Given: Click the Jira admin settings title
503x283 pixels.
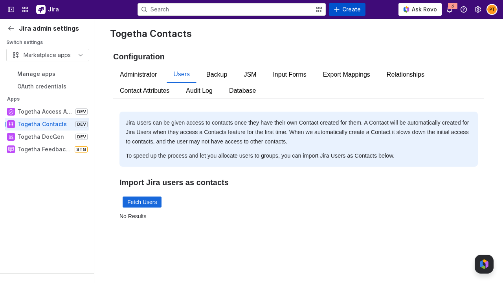Looking at the screenshot, I should (49, 28).
